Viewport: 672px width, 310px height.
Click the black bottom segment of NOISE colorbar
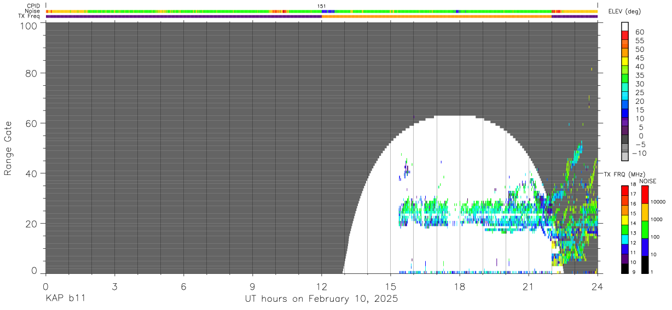click(x=645, y=264)
